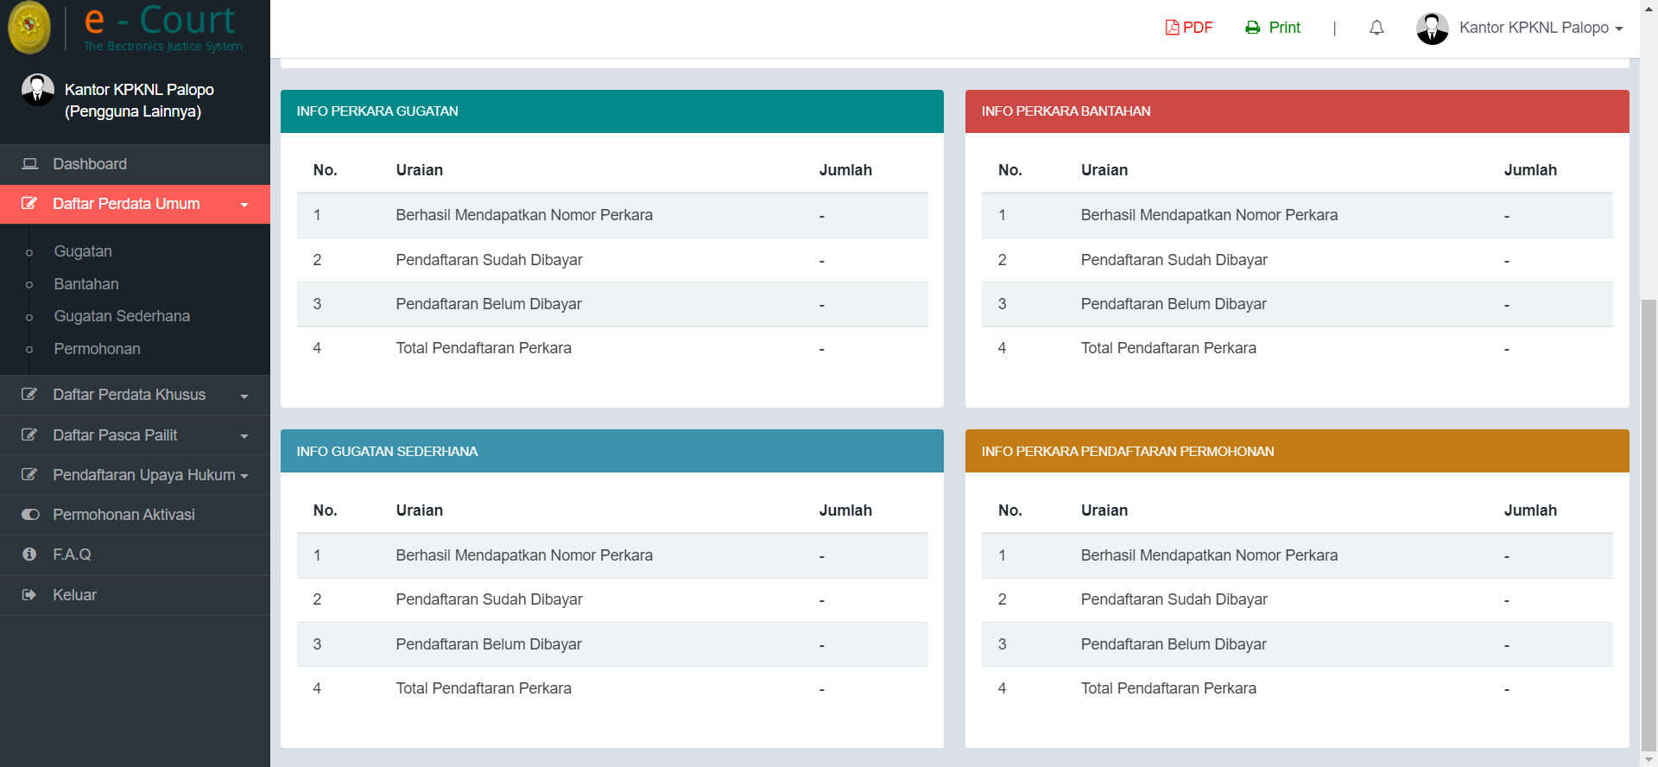Collapse the Daftar Perdata Umum menu
Image resolution: width=1658 pixels, height=767 pixels.
[x=244, y=205]
